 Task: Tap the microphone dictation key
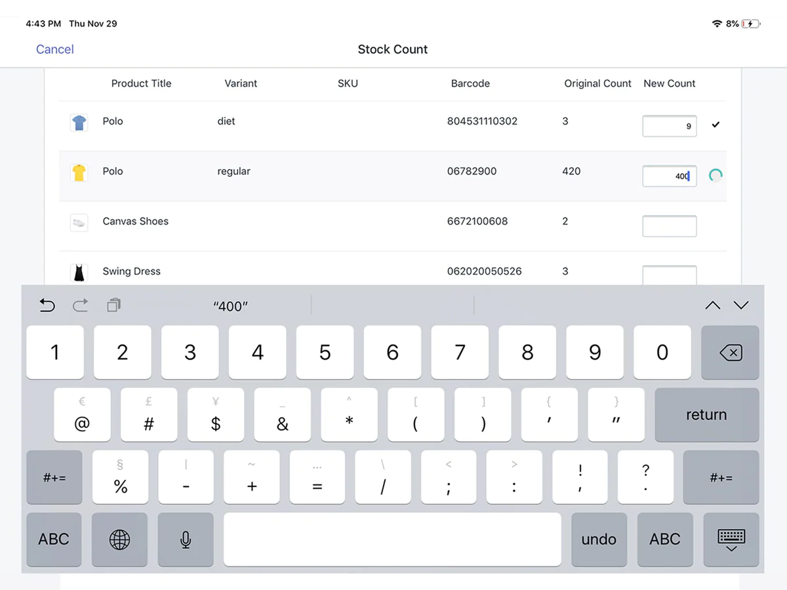click(186, 540)
